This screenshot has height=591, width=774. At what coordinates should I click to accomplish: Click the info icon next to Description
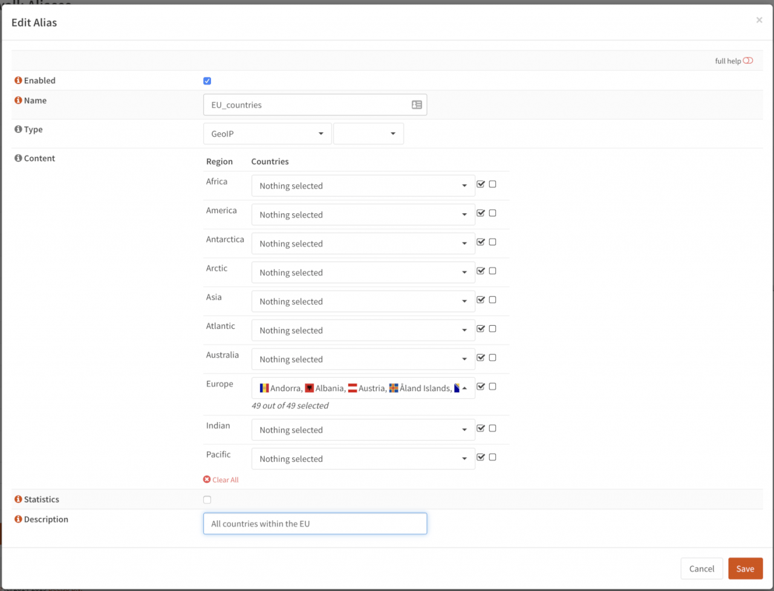(18, 520)
